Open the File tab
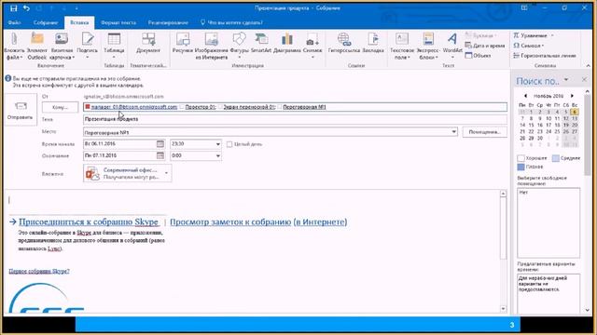This screenshot has width=597, height=335. 15,22
